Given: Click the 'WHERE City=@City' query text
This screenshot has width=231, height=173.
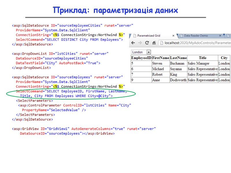Looking at the screenshot, I should point(92,96).
